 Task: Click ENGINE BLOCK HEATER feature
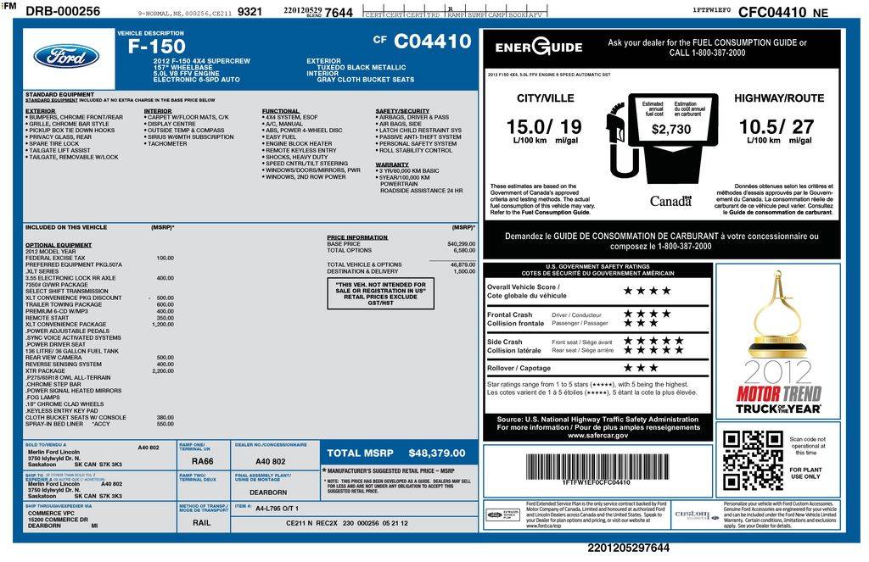coord(297,144)
